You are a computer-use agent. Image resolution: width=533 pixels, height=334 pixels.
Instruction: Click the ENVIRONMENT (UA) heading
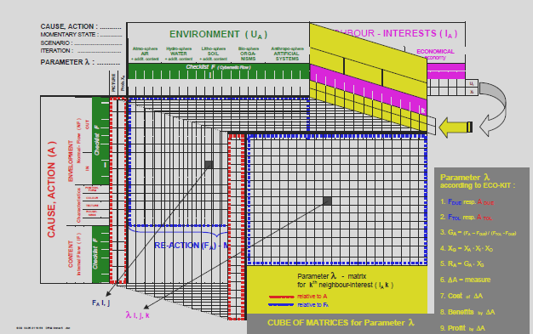[218, 35]
